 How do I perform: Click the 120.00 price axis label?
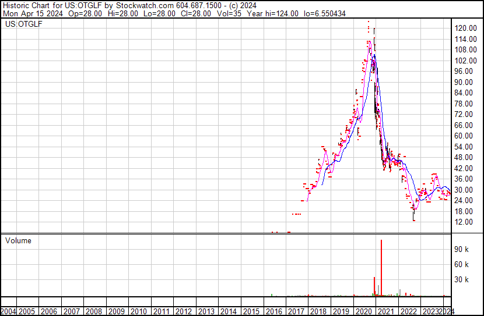(466, 28)
